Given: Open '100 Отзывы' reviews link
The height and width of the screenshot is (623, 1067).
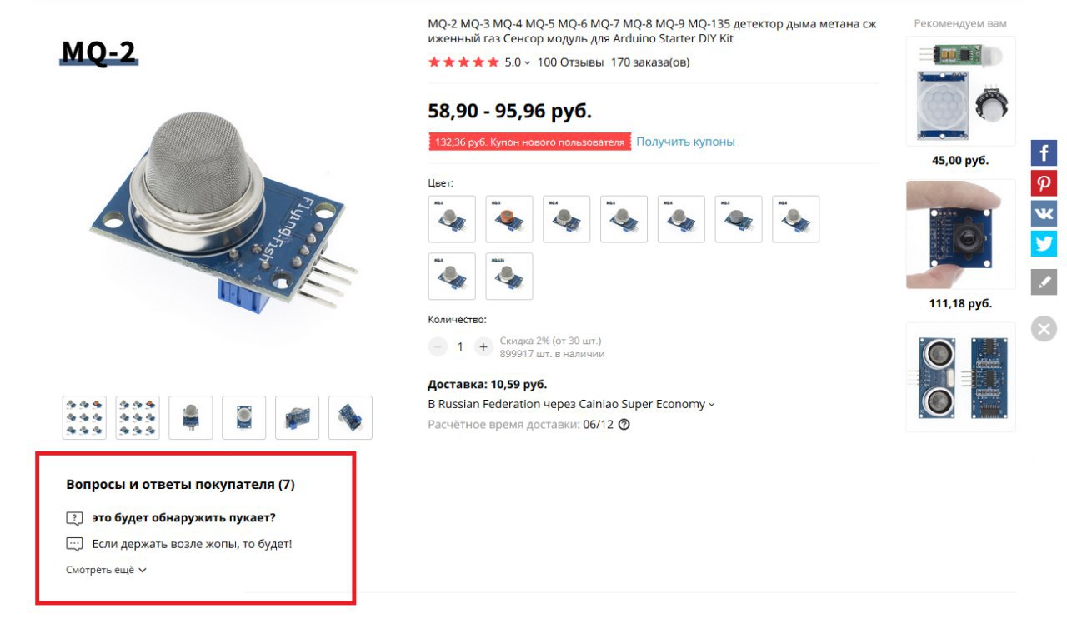Looking at the screenshot, I should coord(570,62).
